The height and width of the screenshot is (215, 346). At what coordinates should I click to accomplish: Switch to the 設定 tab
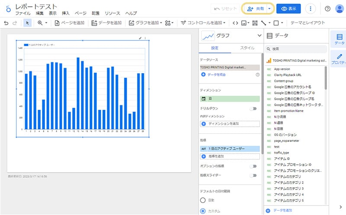215,48
